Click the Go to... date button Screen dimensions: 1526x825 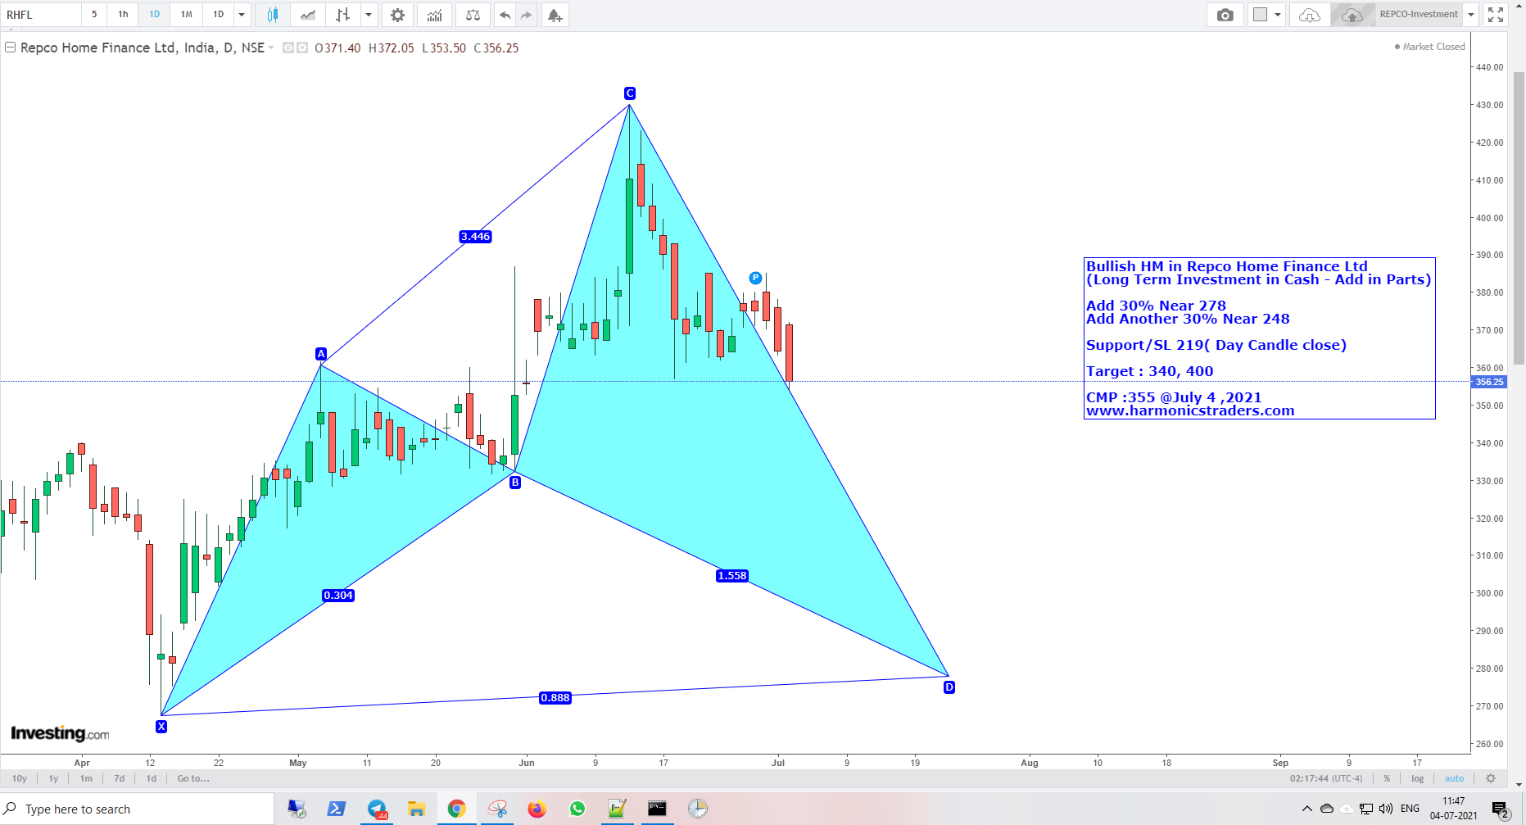192,778
